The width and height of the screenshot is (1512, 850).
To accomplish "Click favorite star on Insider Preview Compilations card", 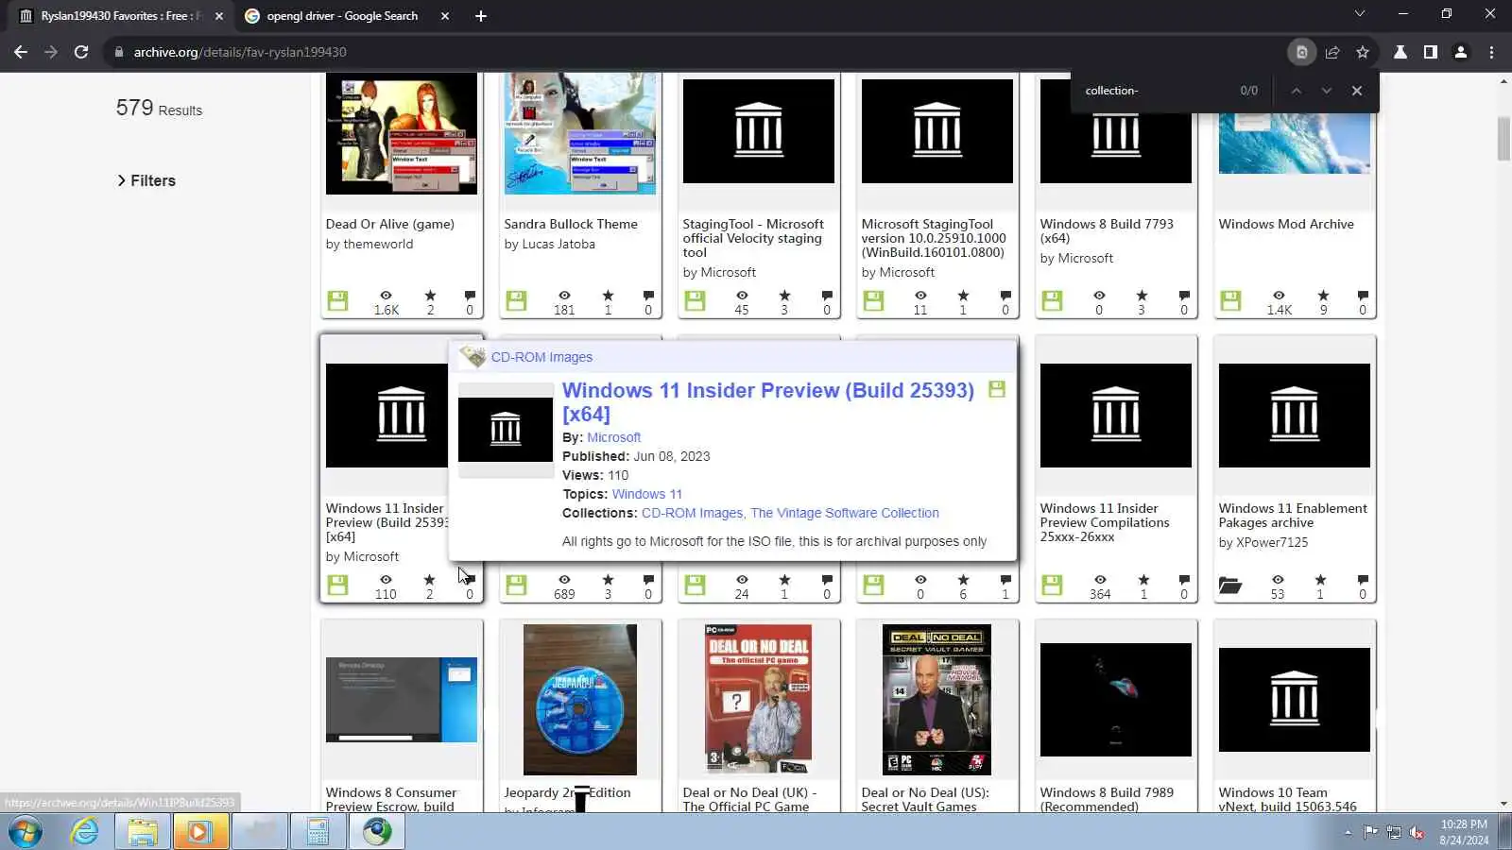I will click(x=1143, y=580).
